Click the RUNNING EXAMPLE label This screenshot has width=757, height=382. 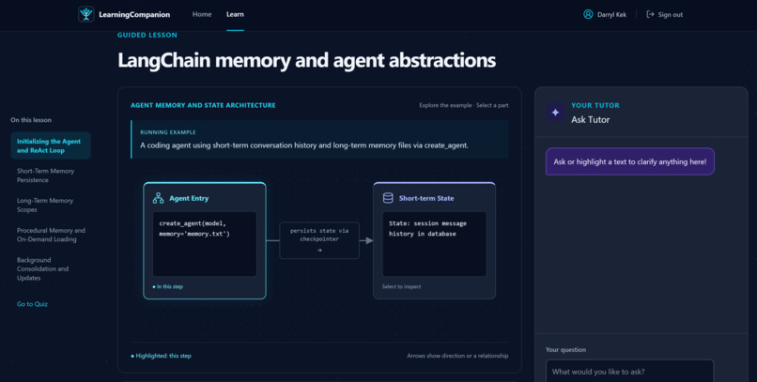pyautogui.click(x=168, y=132)
